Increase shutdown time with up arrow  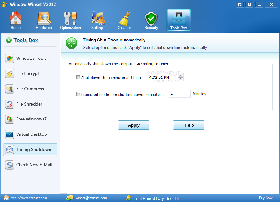[x=181, y=76]
